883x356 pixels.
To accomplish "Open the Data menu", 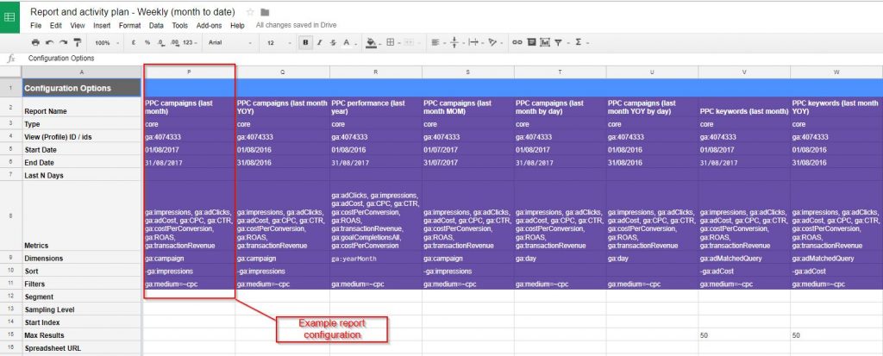I will tap(157, 25).
